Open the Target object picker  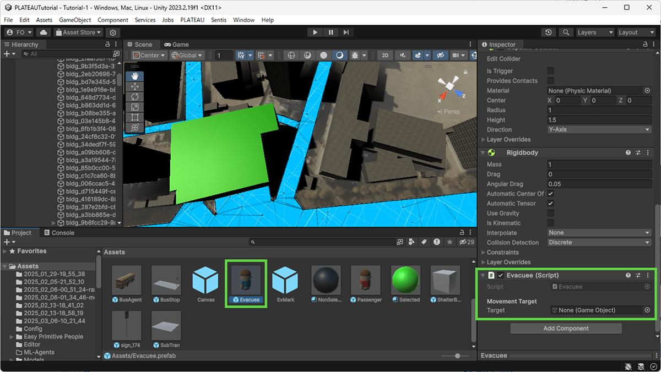pos(647,310)
